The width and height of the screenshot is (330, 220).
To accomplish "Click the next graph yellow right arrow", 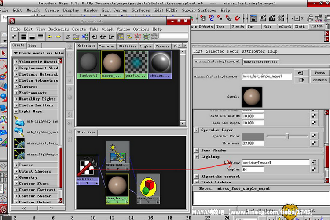I will pyautogui.click(x=58, y=37).
